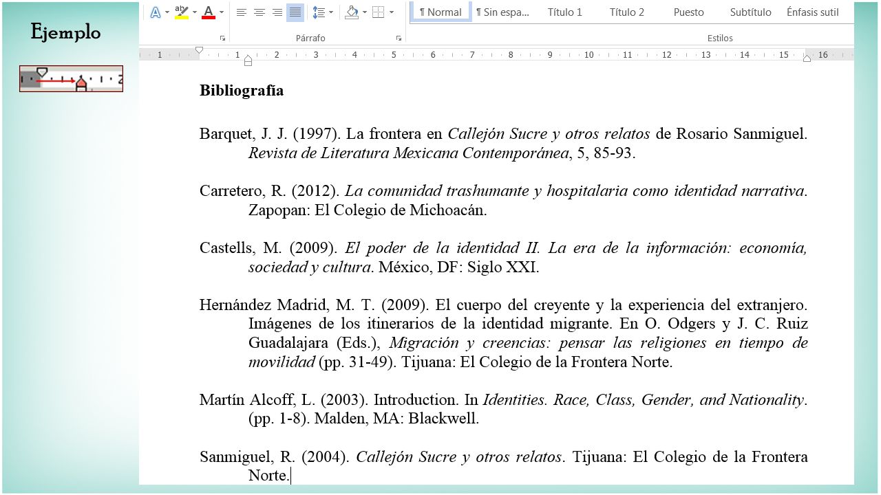Click 'Revista de Literatura Mexicana Contemporánea' text
This screenshot has width=881, height=495.
tap(409, 153)
